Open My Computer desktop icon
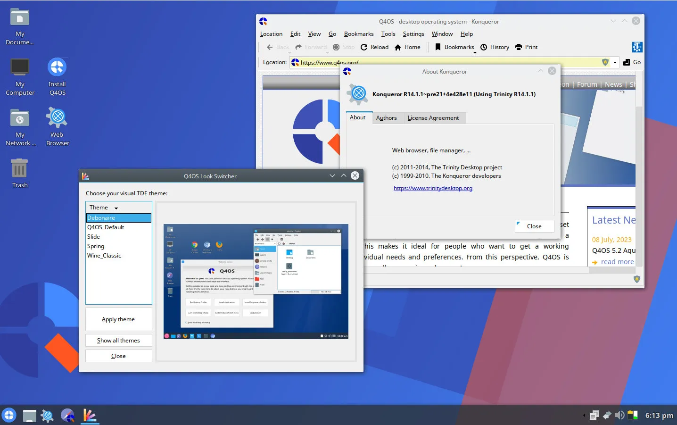This screenshot has height=425, width=677. tap(20, 77)
